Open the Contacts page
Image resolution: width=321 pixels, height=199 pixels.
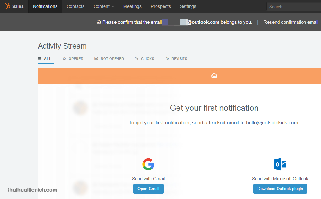pos(76,6)
